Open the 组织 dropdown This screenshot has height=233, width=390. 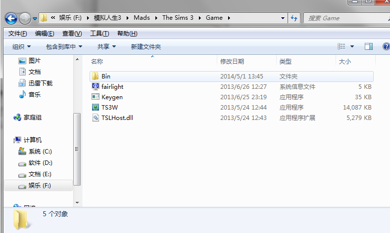pyautogui.click(x=22, y=47)
